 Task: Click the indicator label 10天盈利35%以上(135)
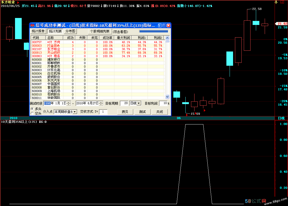click(x=19, y=122)
